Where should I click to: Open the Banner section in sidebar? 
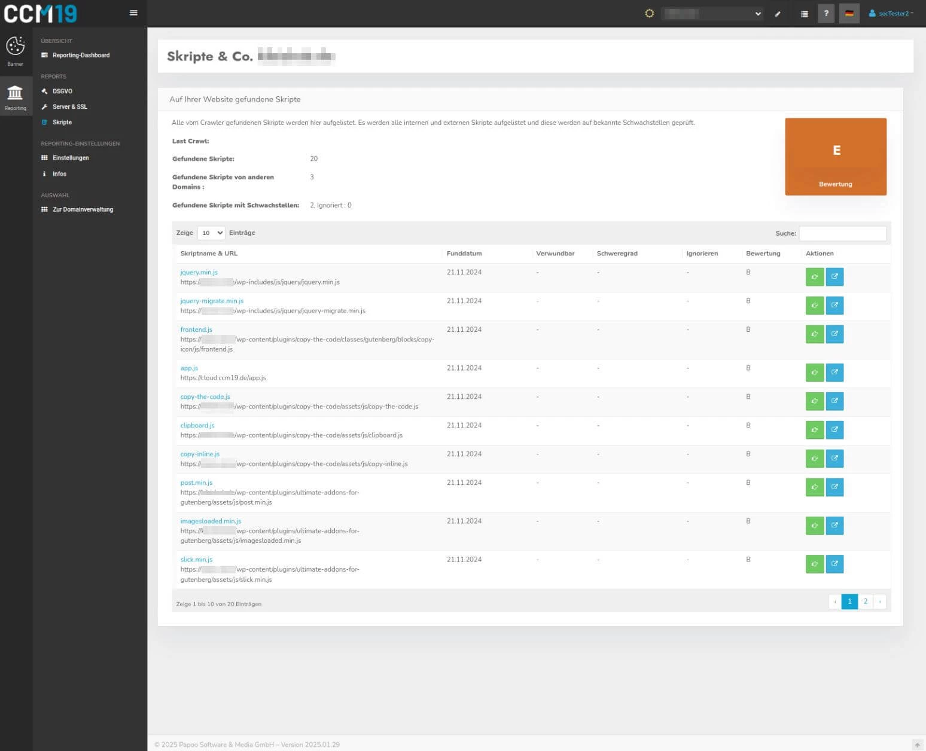tap(16, 51)
